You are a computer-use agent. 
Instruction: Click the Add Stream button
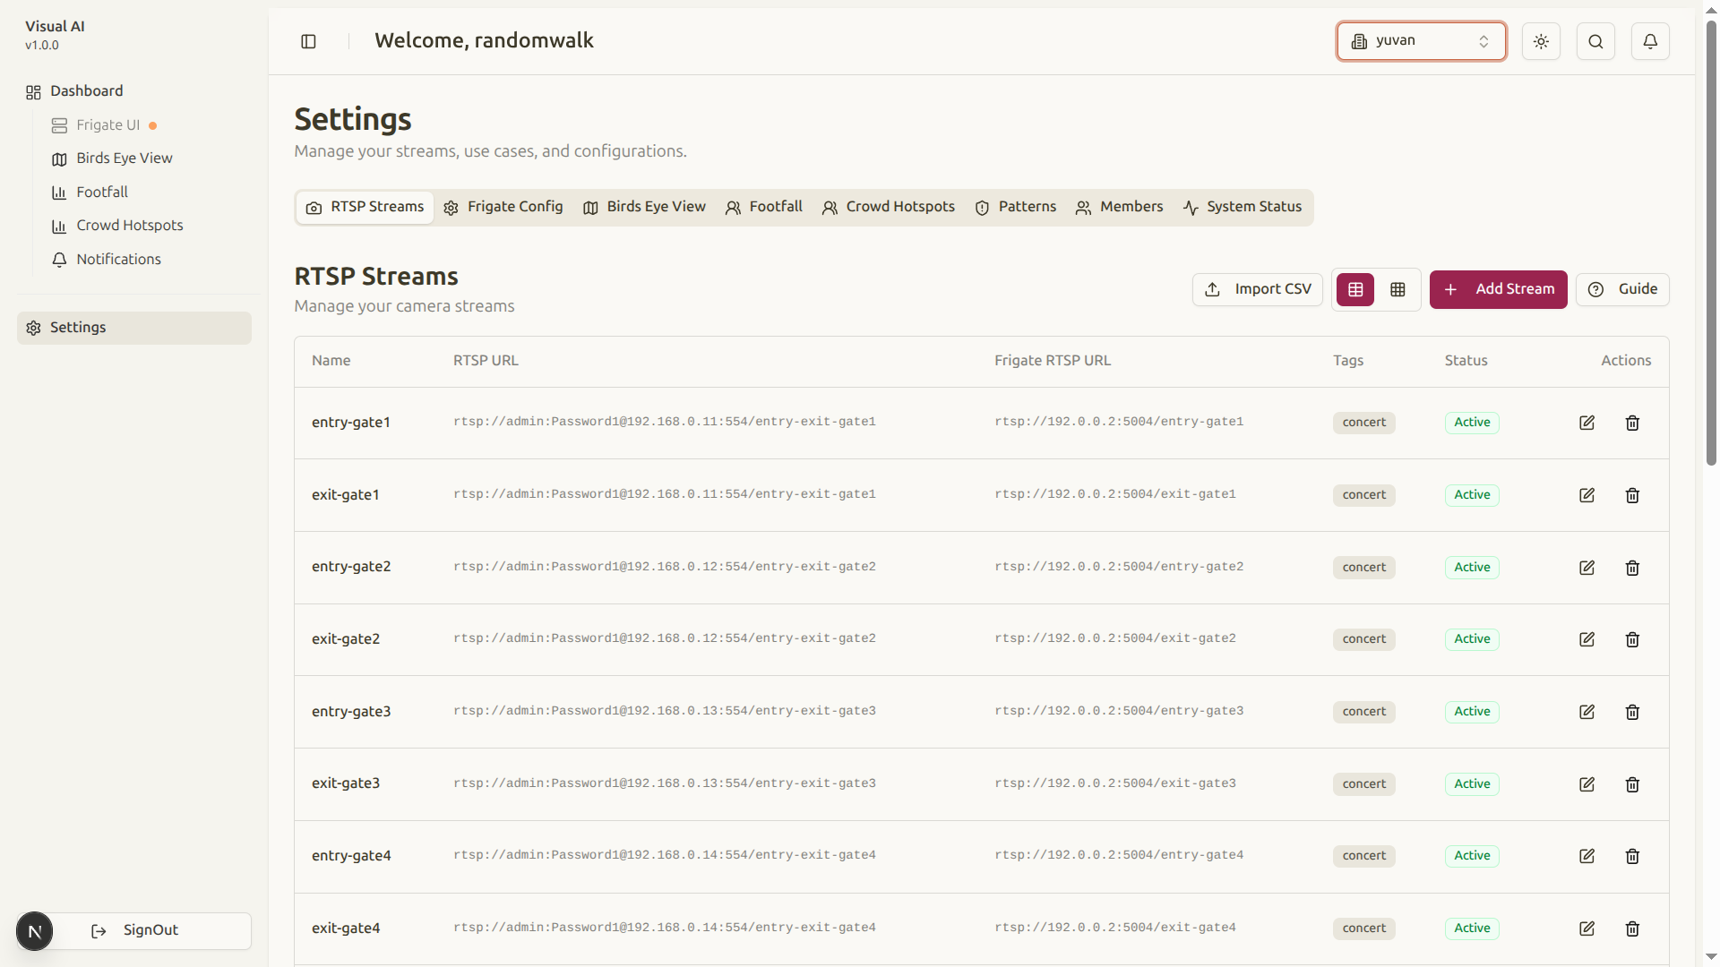pyautogui.click(x=1498, y=289)
